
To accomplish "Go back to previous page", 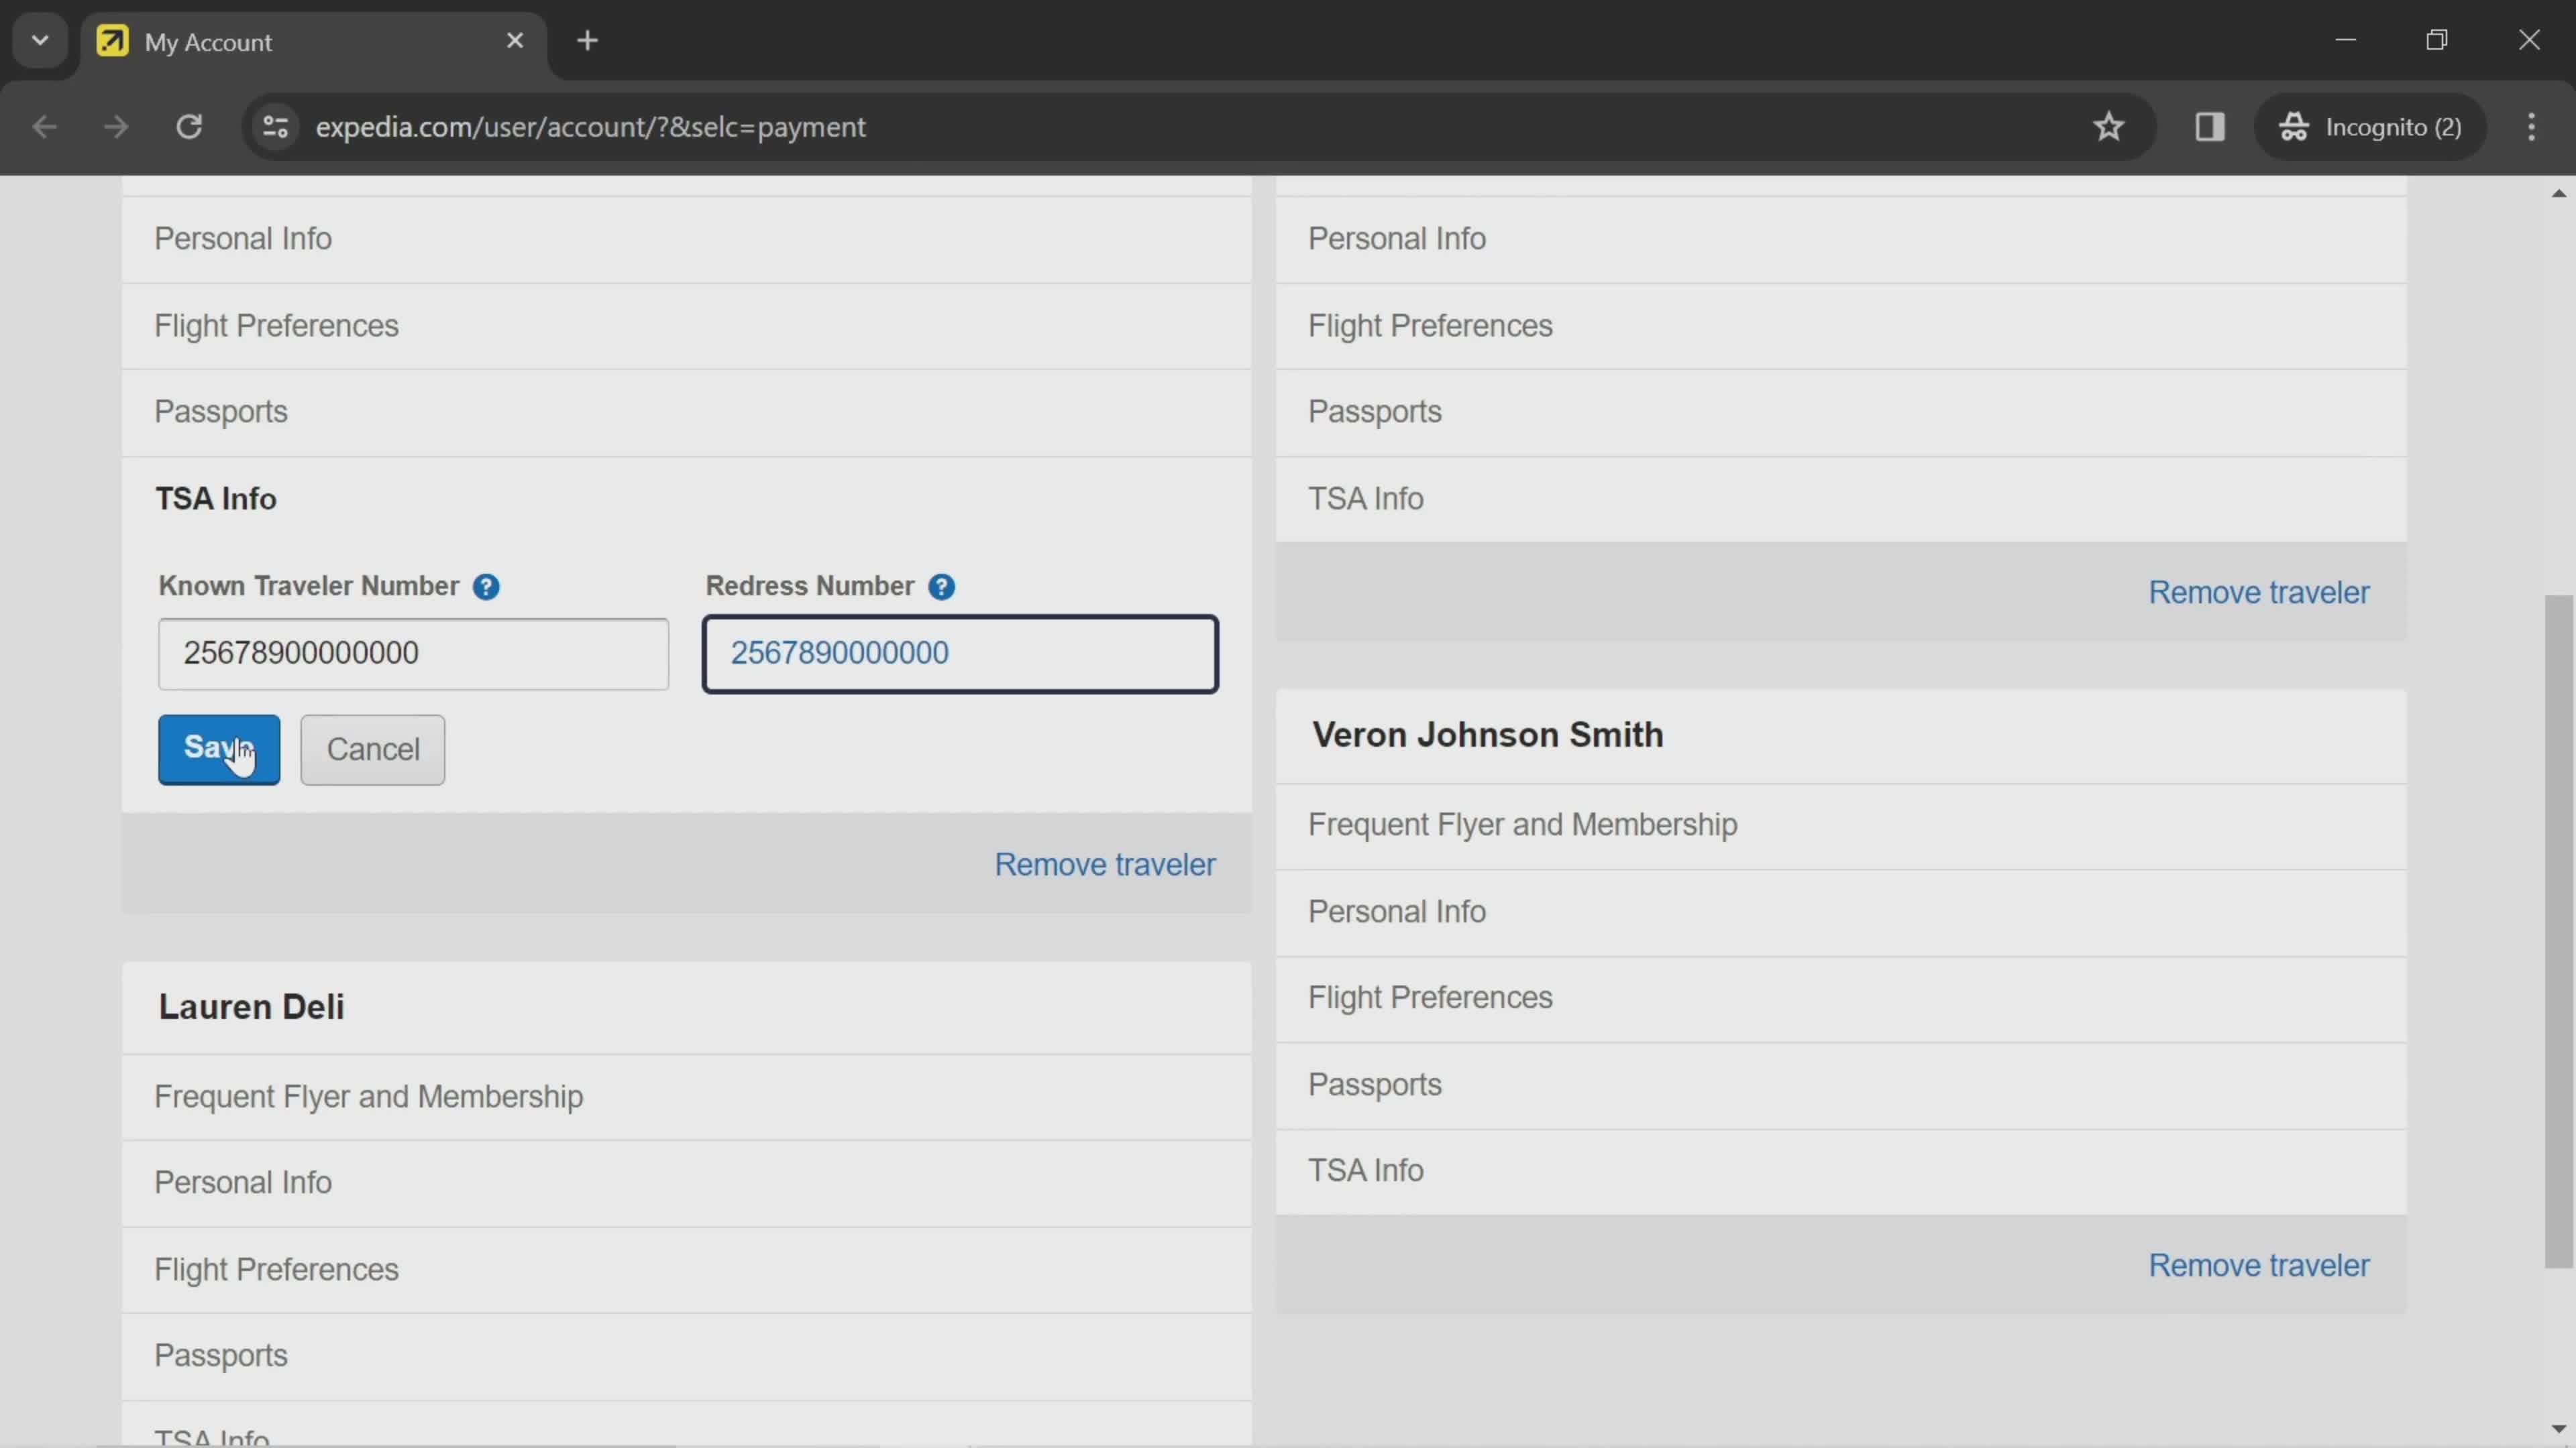I will pos(44,127).
